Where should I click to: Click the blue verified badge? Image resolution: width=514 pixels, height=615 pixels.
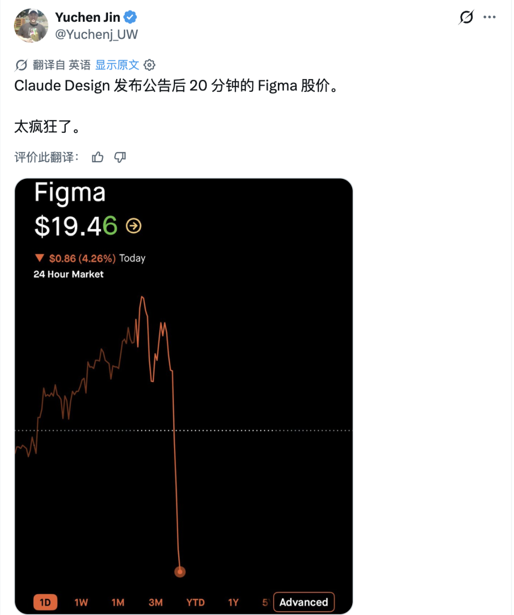click(x=130, y=17)
